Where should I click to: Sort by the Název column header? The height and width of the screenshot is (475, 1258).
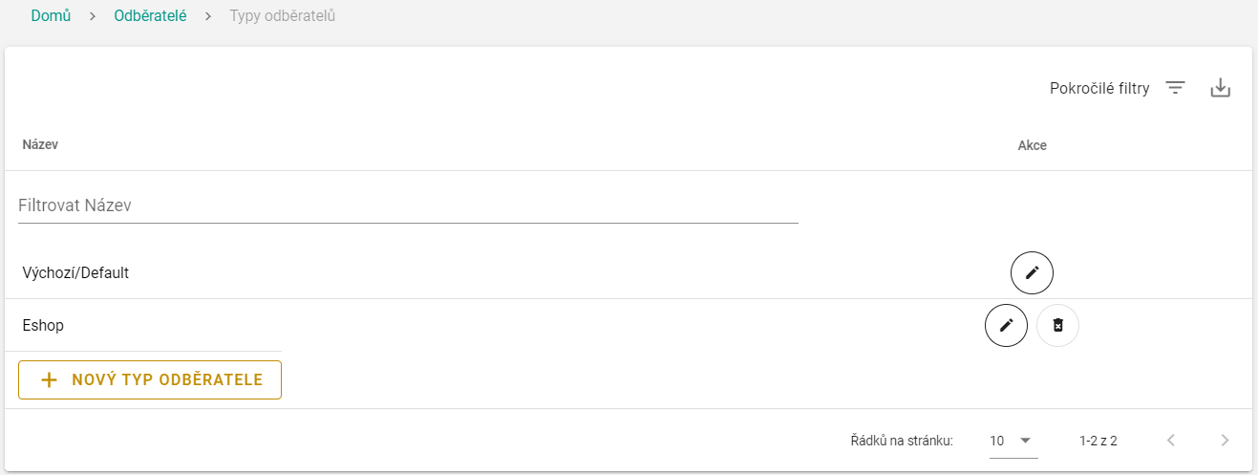point(41,145)
